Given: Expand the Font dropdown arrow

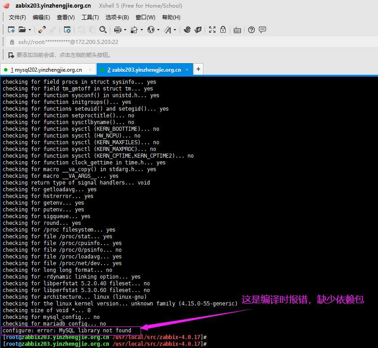Looking at the screenshot, I should 175,30.
